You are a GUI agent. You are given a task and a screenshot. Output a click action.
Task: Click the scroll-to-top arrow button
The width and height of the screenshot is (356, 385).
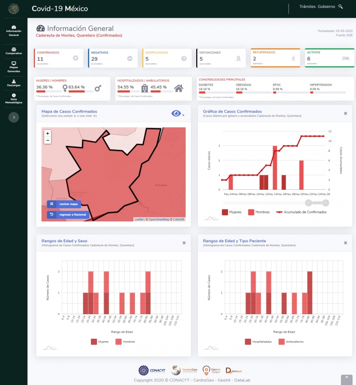346,379
